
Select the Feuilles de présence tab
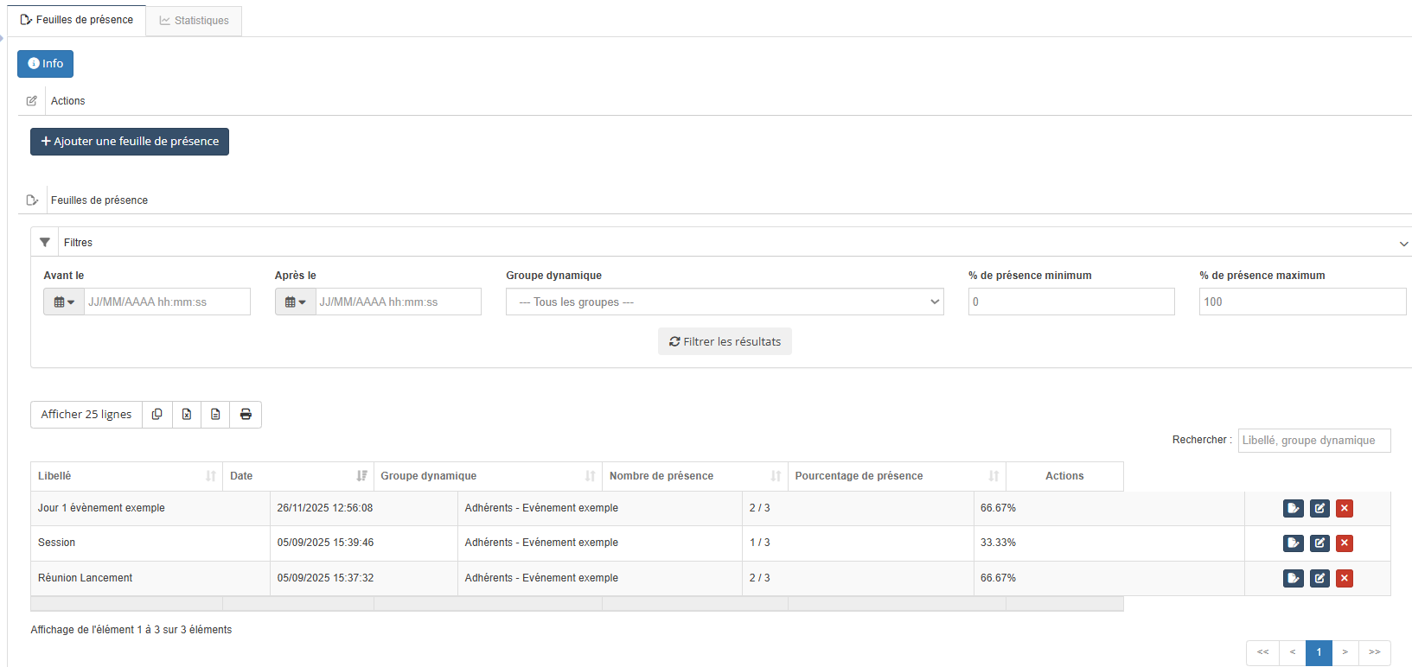[77, 20]
